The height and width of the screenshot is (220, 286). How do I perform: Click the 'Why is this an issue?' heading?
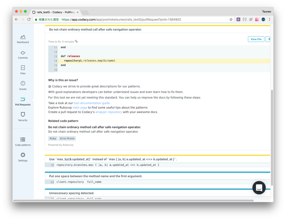(x=63, y=80)
